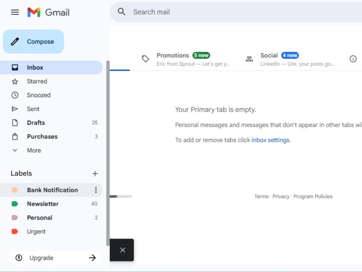Open the Starred folder

(x=51, y=81)
